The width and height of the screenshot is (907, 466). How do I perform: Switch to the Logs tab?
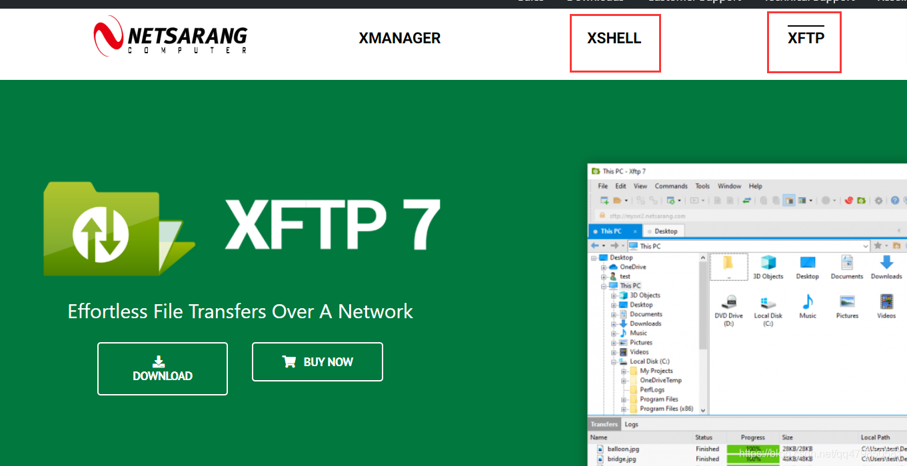631,424
